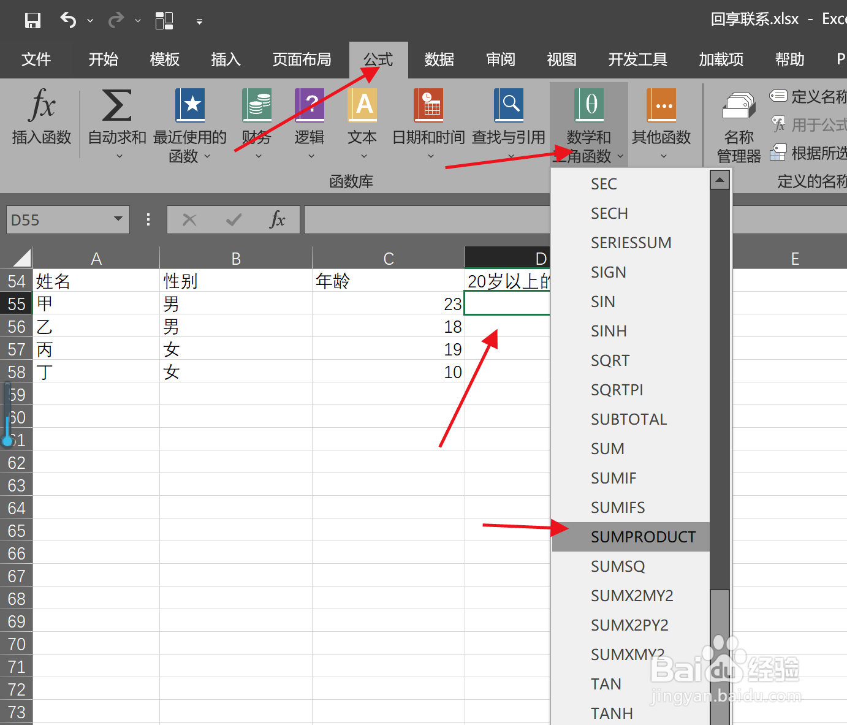Click scroll-up arrow of function list
847x725 pixels.
tap(720, 180)
